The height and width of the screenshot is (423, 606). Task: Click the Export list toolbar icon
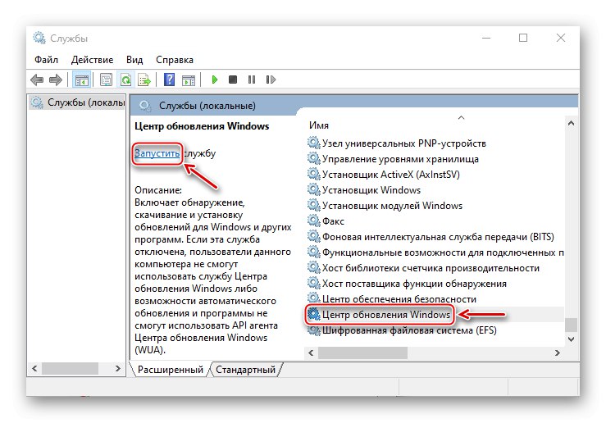coord(144,80)
